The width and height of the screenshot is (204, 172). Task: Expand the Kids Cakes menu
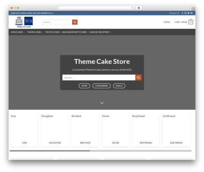(x=18, y=32)
